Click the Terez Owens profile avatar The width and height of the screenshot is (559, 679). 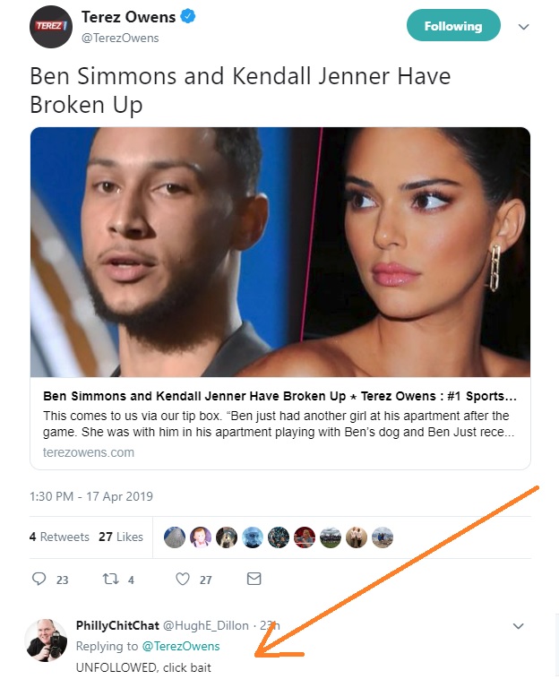point(49,26)
